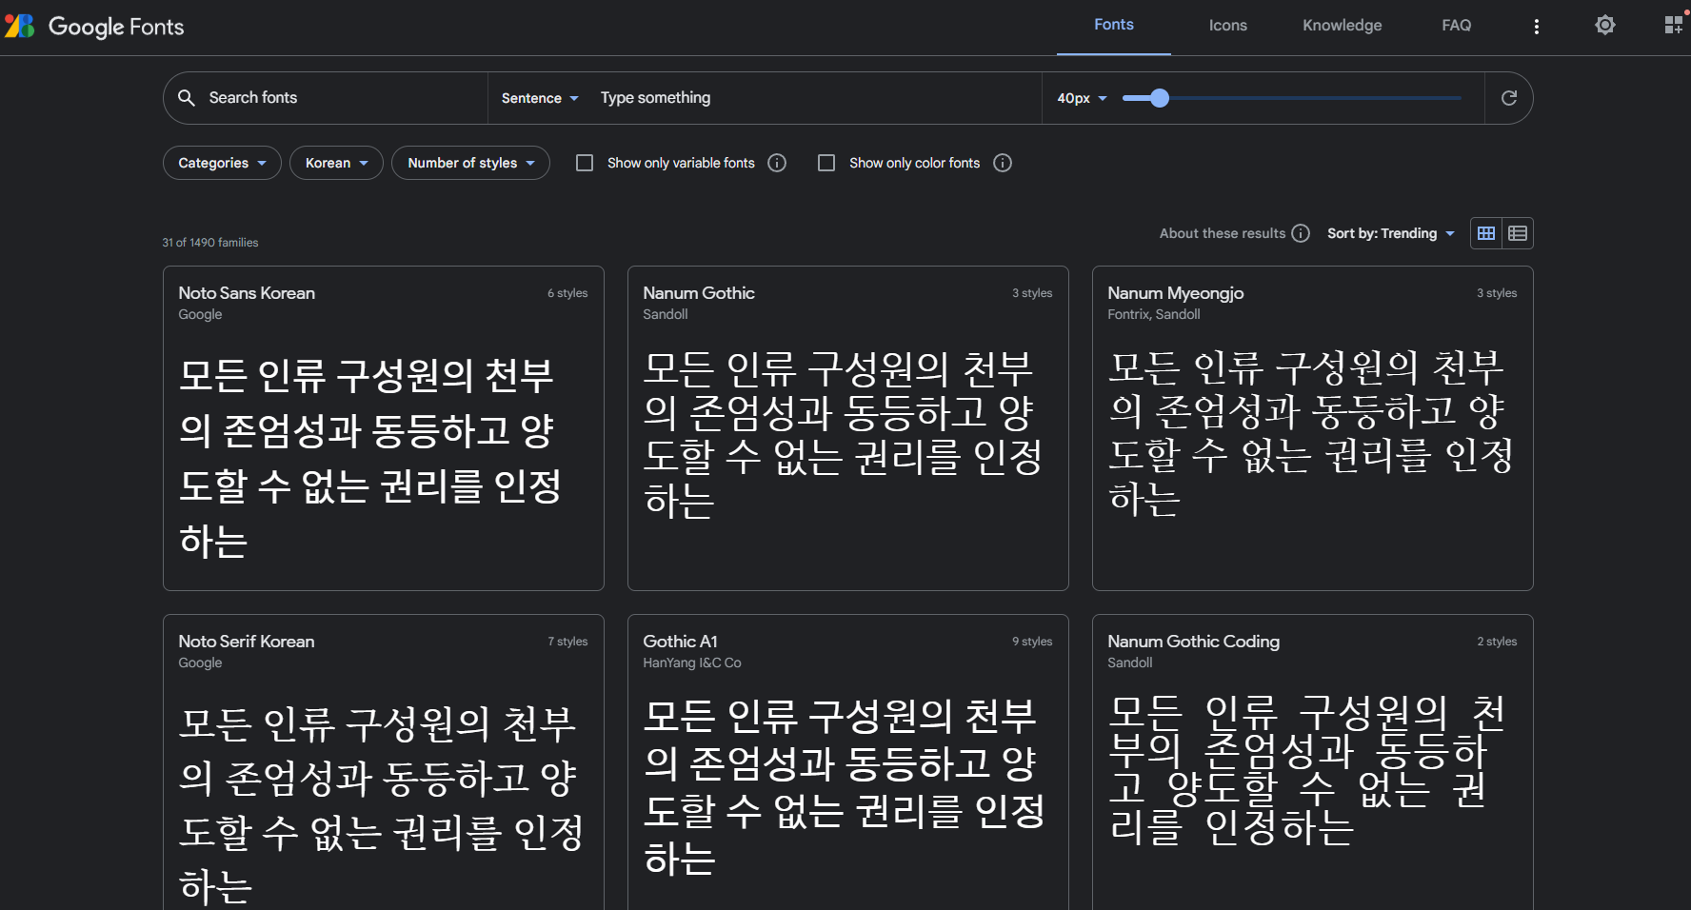Screen dimensions: 1691x910
Task: Click the 31 of 1490 families text
Action: click(210, 243)
